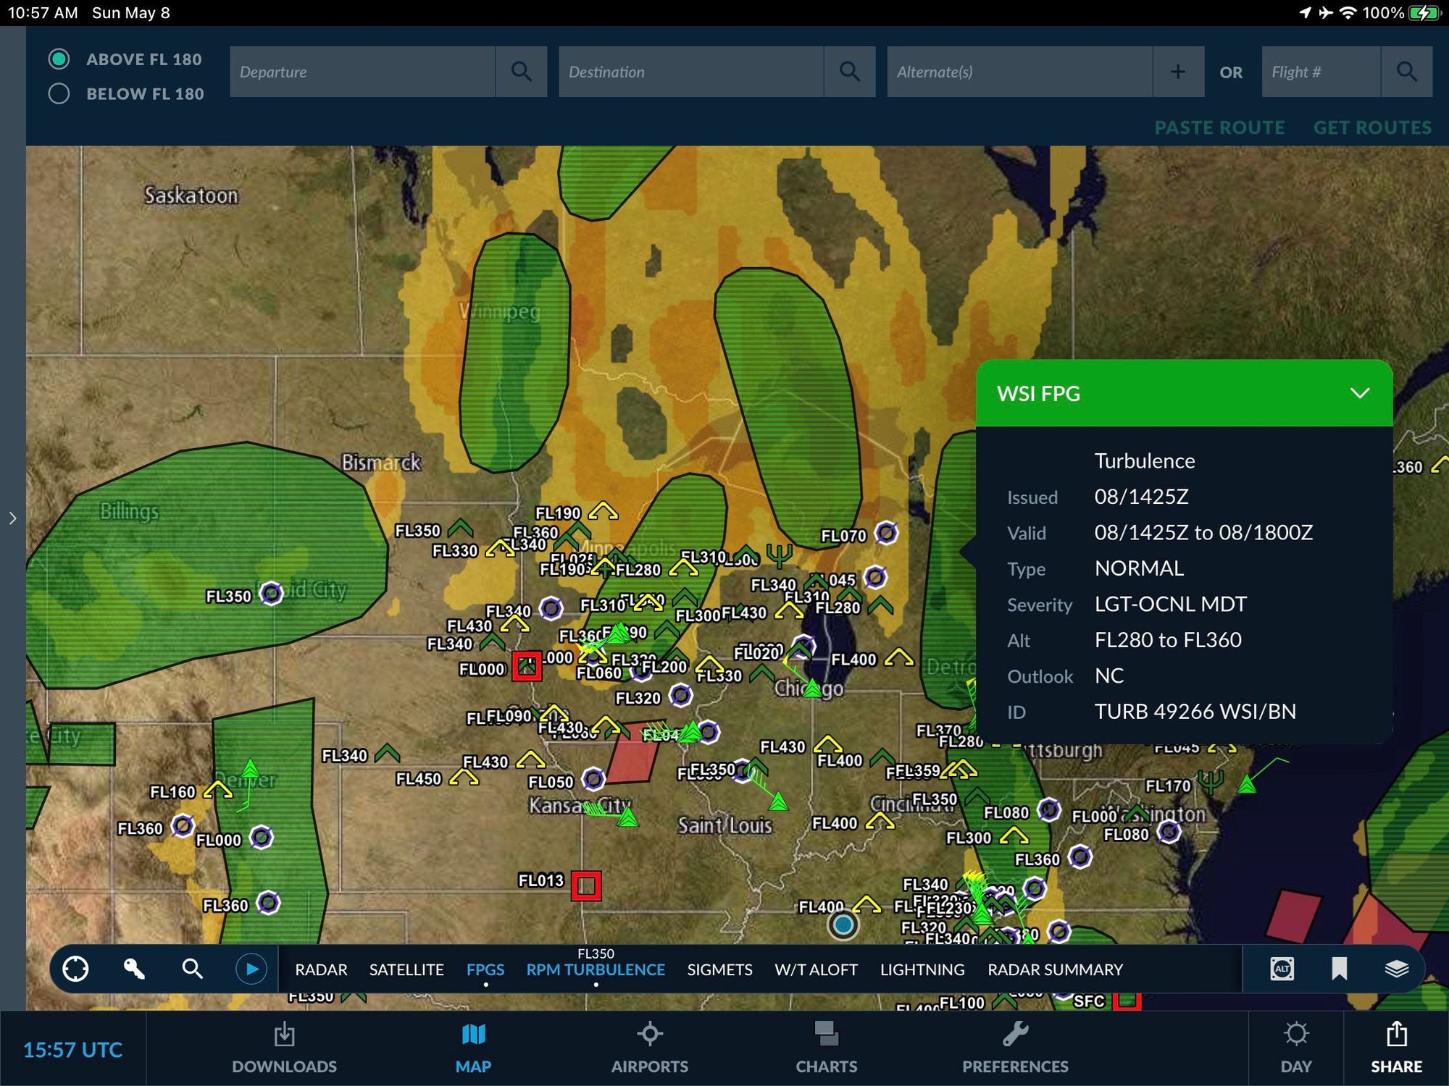Collapse the WSI FPG panel chevron
Viewport: 1449px width, 1086px height.
point(1360,393)
